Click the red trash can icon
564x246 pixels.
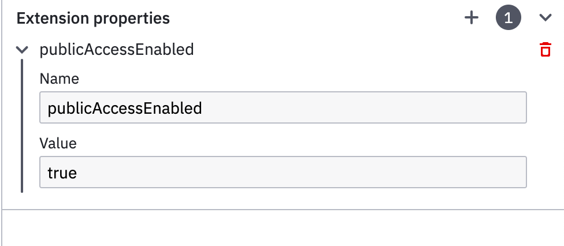(546, 49)
